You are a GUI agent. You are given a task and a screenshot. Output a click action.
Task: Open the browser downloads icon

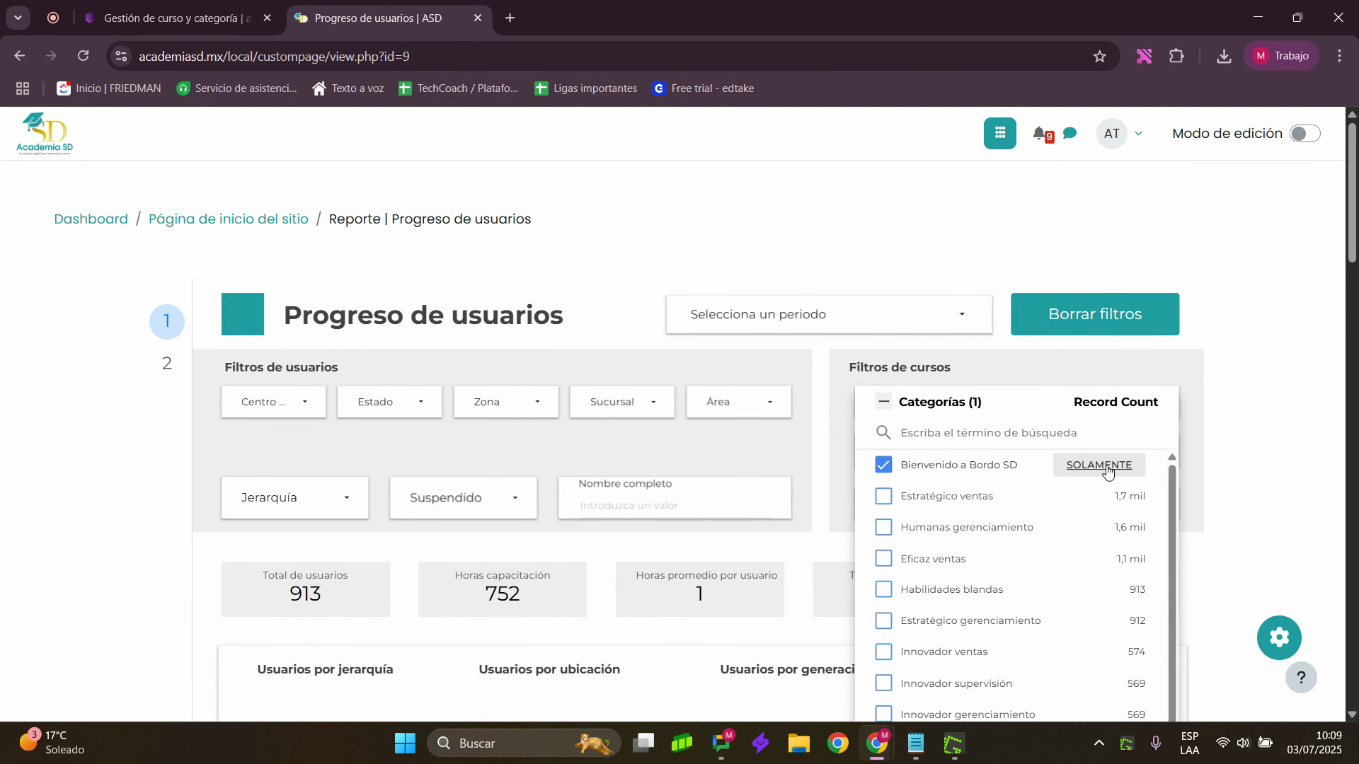1223,57
